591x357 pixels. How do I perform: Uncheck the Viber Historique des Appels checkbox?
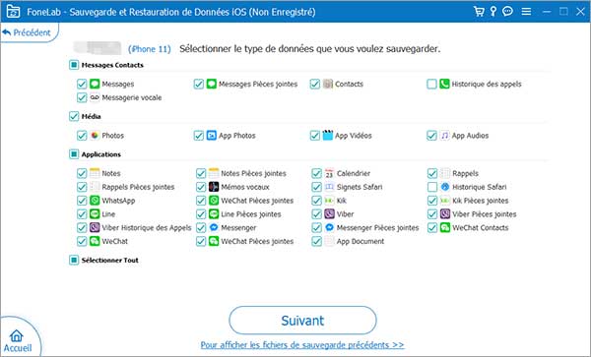[82, 227]
